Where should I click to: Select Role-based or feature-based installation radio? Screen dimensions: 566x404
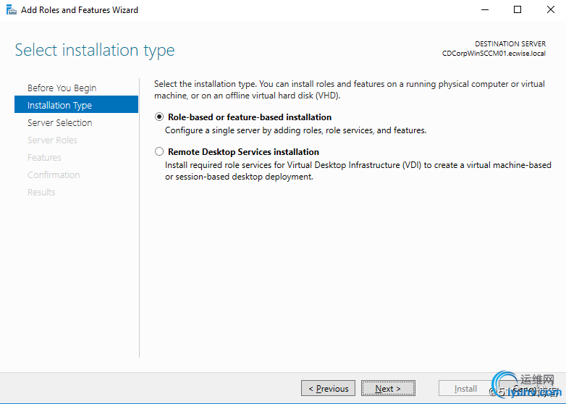(159, 117)
